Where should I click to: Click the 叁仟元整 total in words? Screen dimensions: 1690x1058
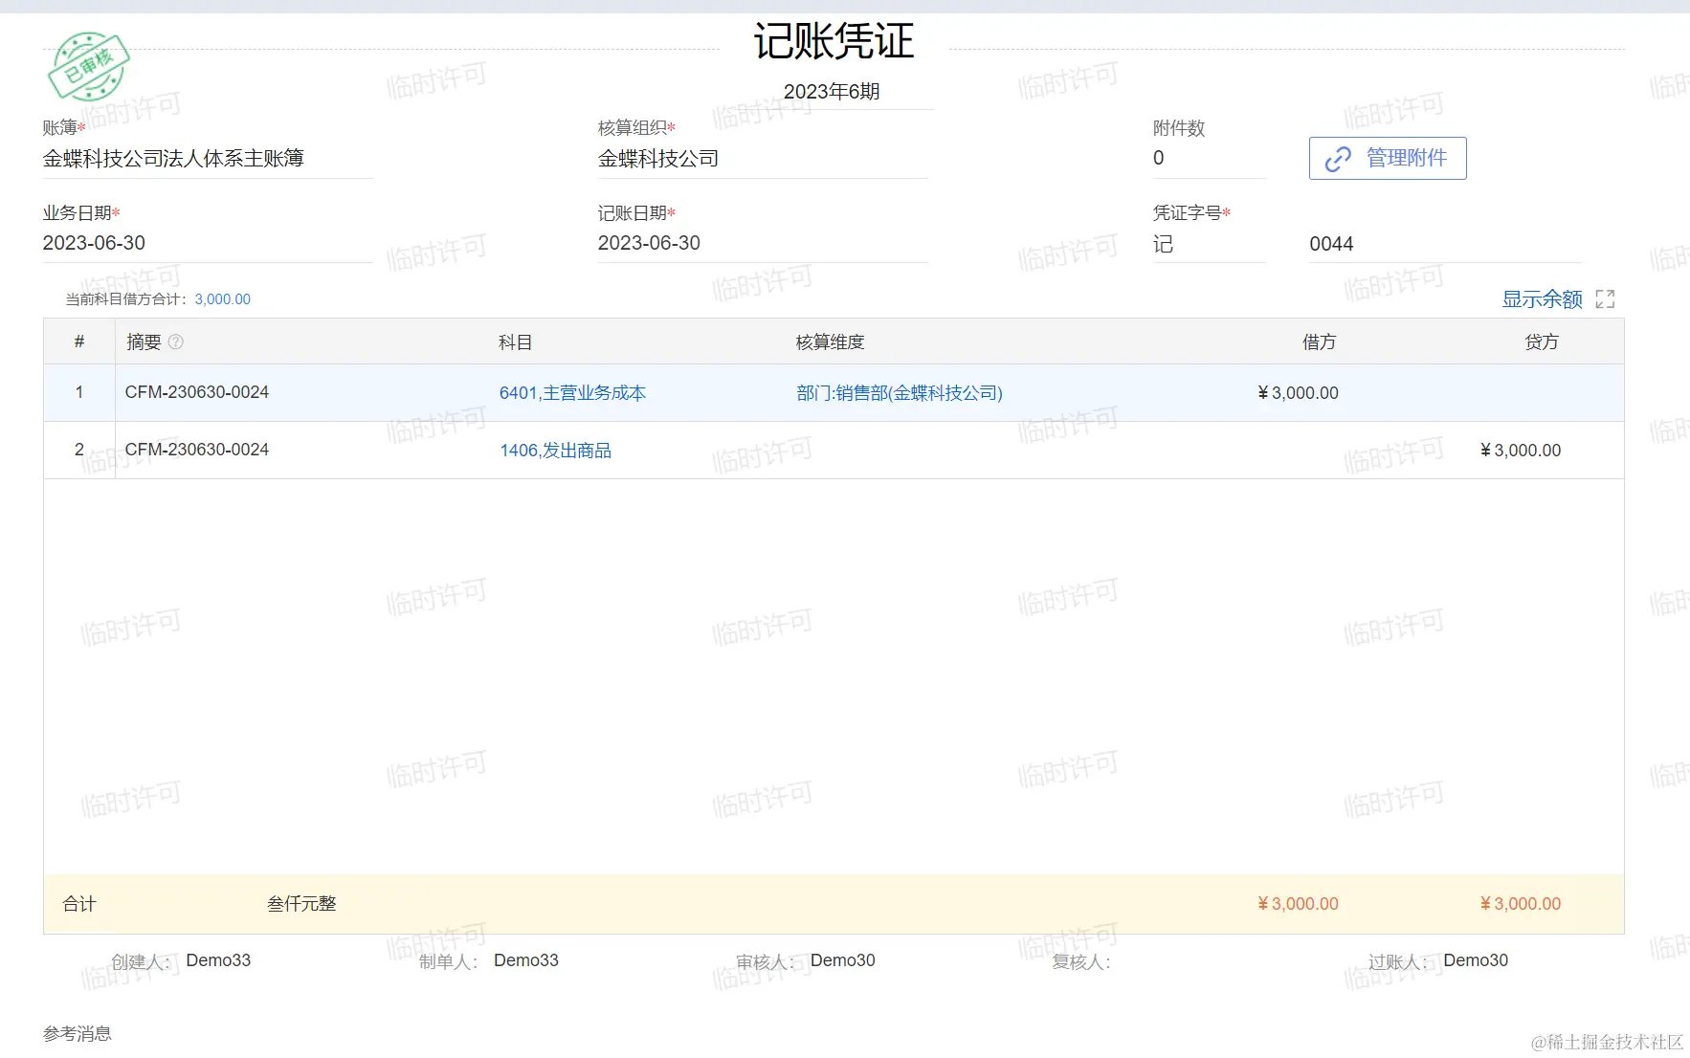301,904
